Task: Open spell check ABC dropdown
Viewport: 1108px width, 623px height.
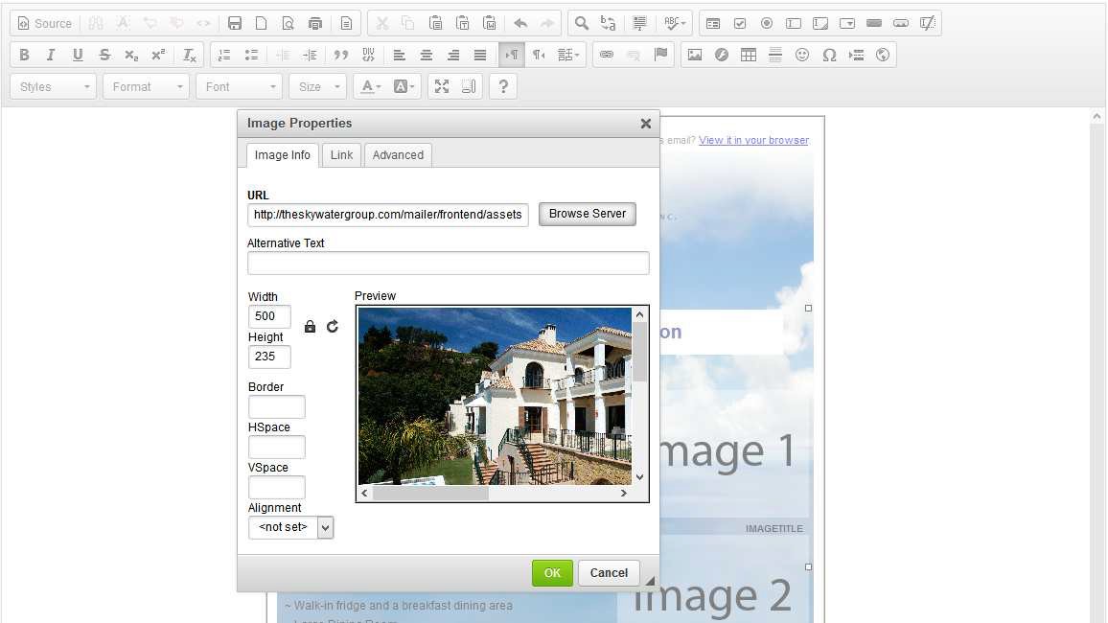Action: [675, 23]
